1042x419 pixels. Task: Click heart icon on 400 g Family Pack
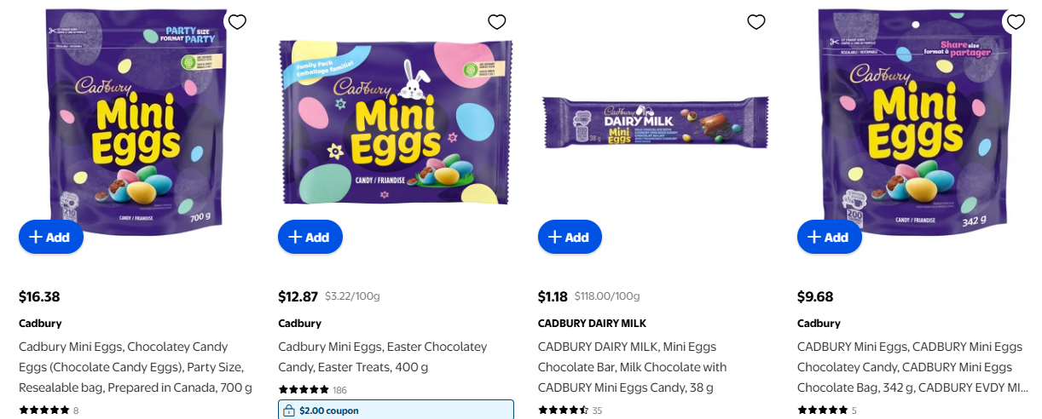[497, 22]
